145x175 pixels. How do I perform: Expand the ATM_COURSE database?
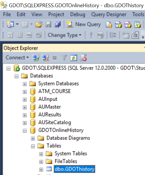pyautogui.click(x=25, y=92)
